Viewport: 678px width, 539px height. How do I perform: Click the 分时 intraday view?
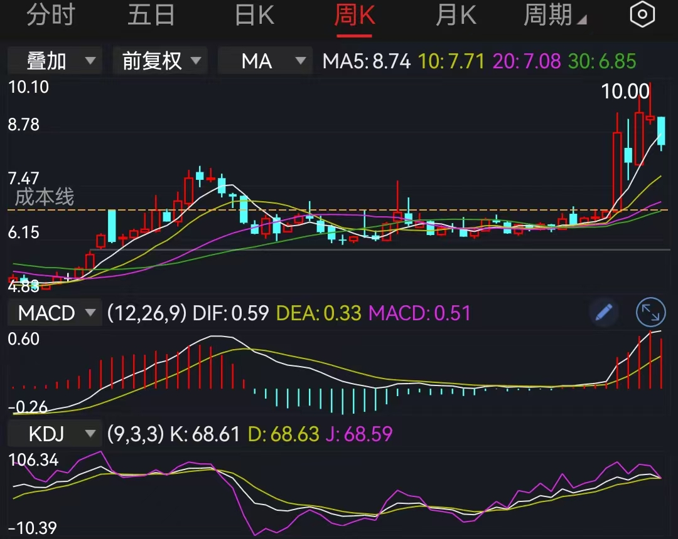tap(50, 14)
